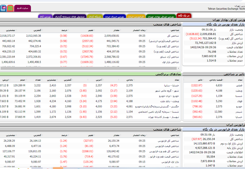245x169 pixels.
Task: Open شستا - سرمایه گذاری تامین اجتماعی
Action: tap(158, 112)
